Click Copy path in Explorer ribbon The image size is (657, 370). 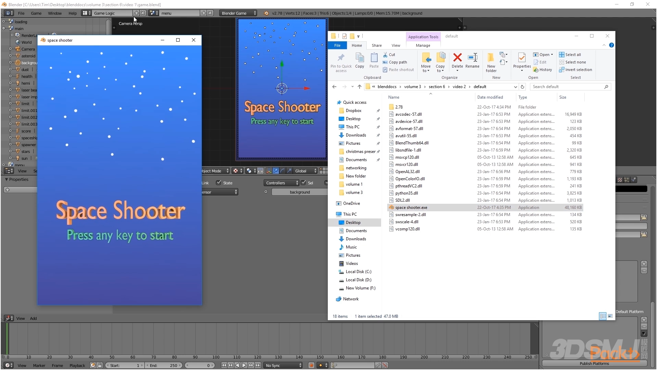[395, 62]
